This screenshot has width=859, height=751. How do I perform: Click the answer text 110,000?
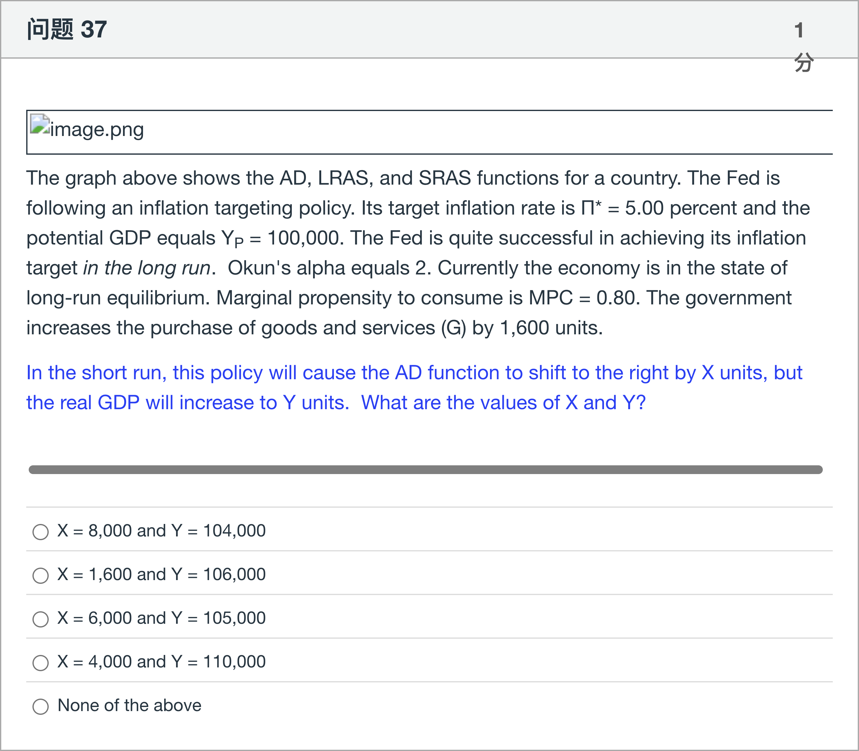click(x=234, y=662)
